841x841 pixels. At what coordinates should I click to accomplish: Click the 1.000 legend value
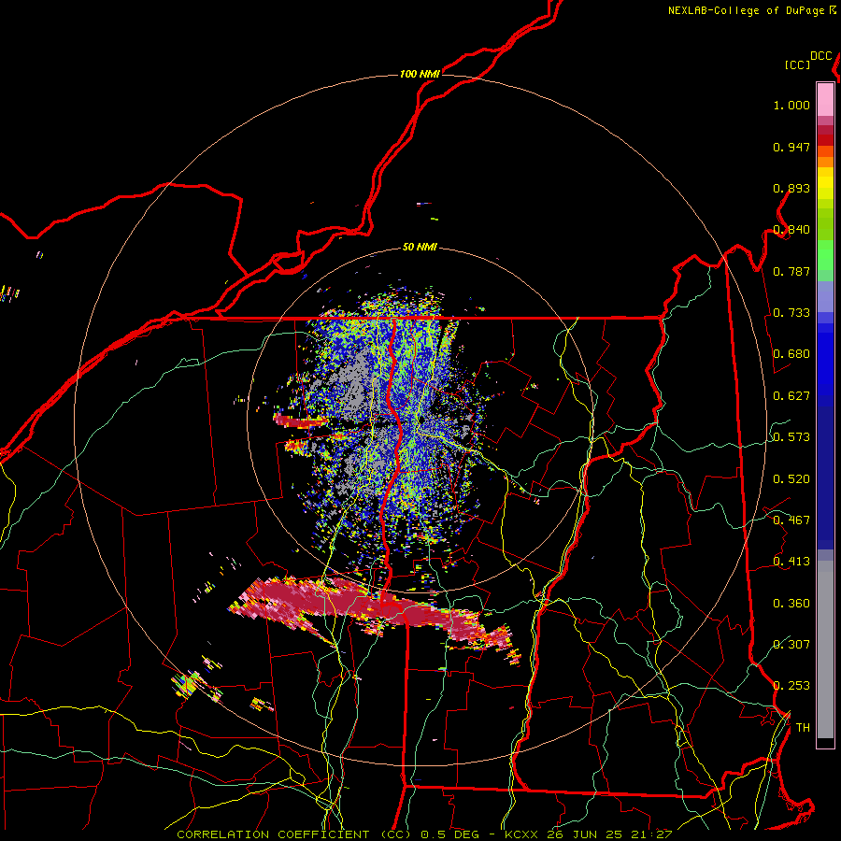tap(791, 105)
